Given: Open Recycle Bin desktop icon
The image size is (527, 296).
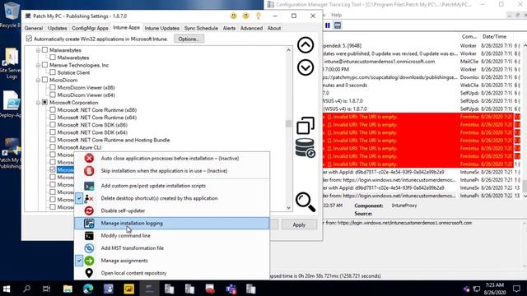Looking at the screenshot, I should tap(11, 15).
